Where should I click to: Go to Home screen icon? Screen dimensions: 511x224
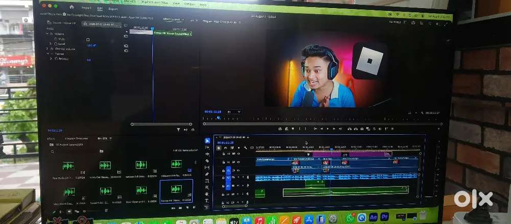tap(72, 7)
